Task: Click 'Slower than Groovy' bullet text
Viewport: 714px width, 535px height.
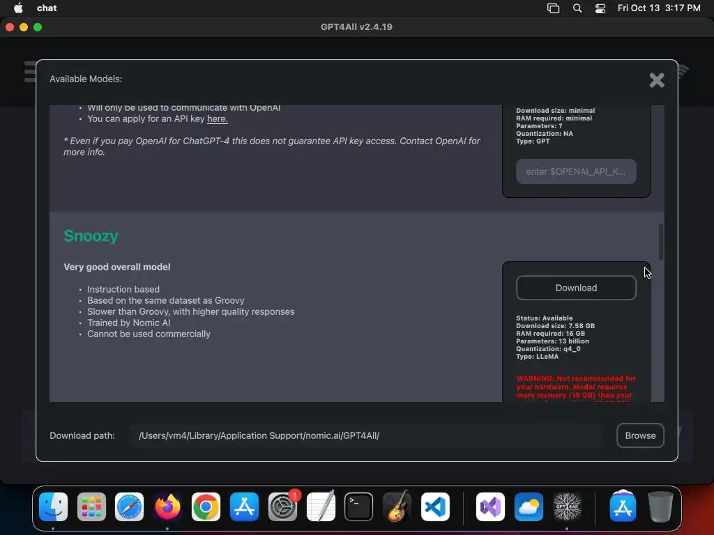Action: [x=191, y=311]
